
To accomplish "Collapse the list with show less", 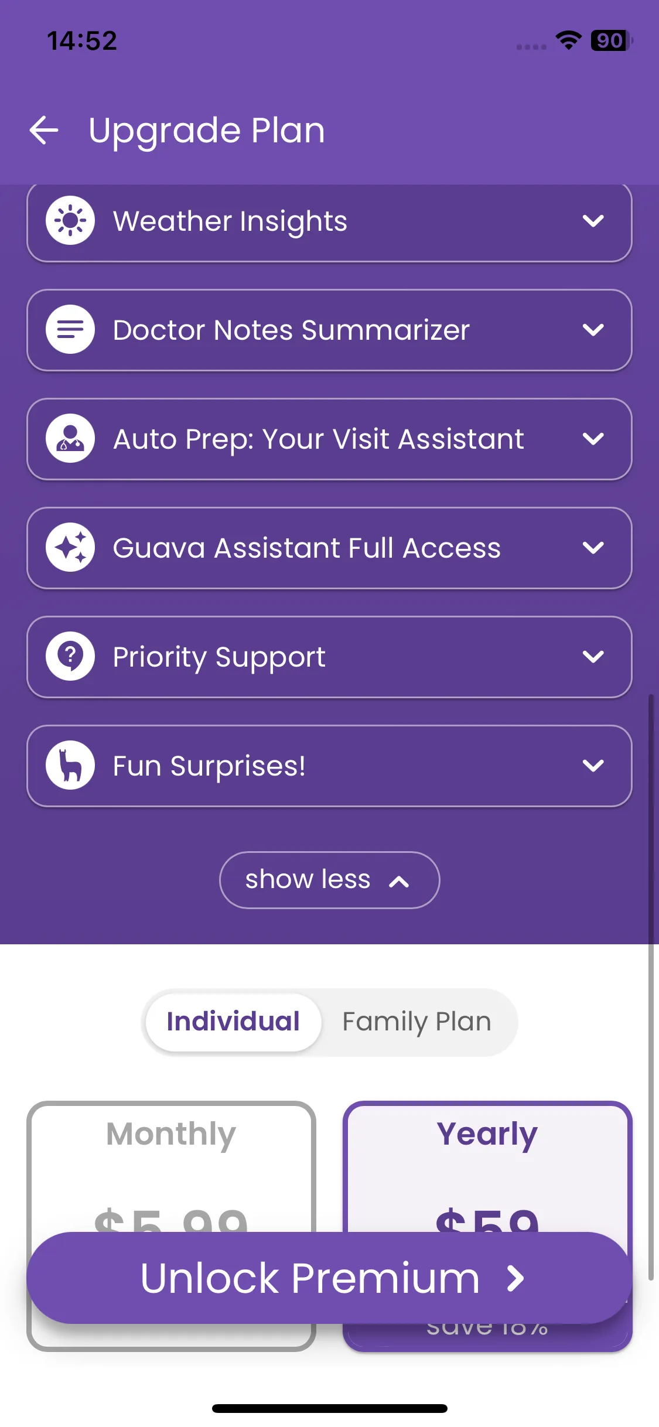I will click(x=329, y=880).
